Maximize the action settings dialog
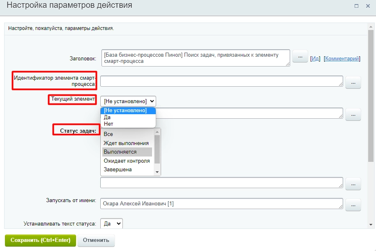Screen dimensions: 376x251 point(356,6)
